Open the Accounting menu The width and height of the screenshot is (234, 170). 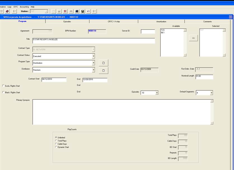click(24, 7)
